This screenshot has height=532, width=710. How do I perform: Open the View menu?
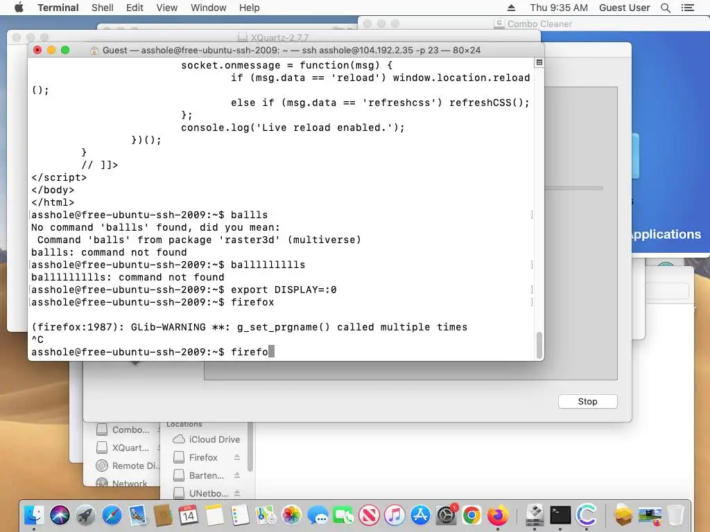(x=166, y=8)
